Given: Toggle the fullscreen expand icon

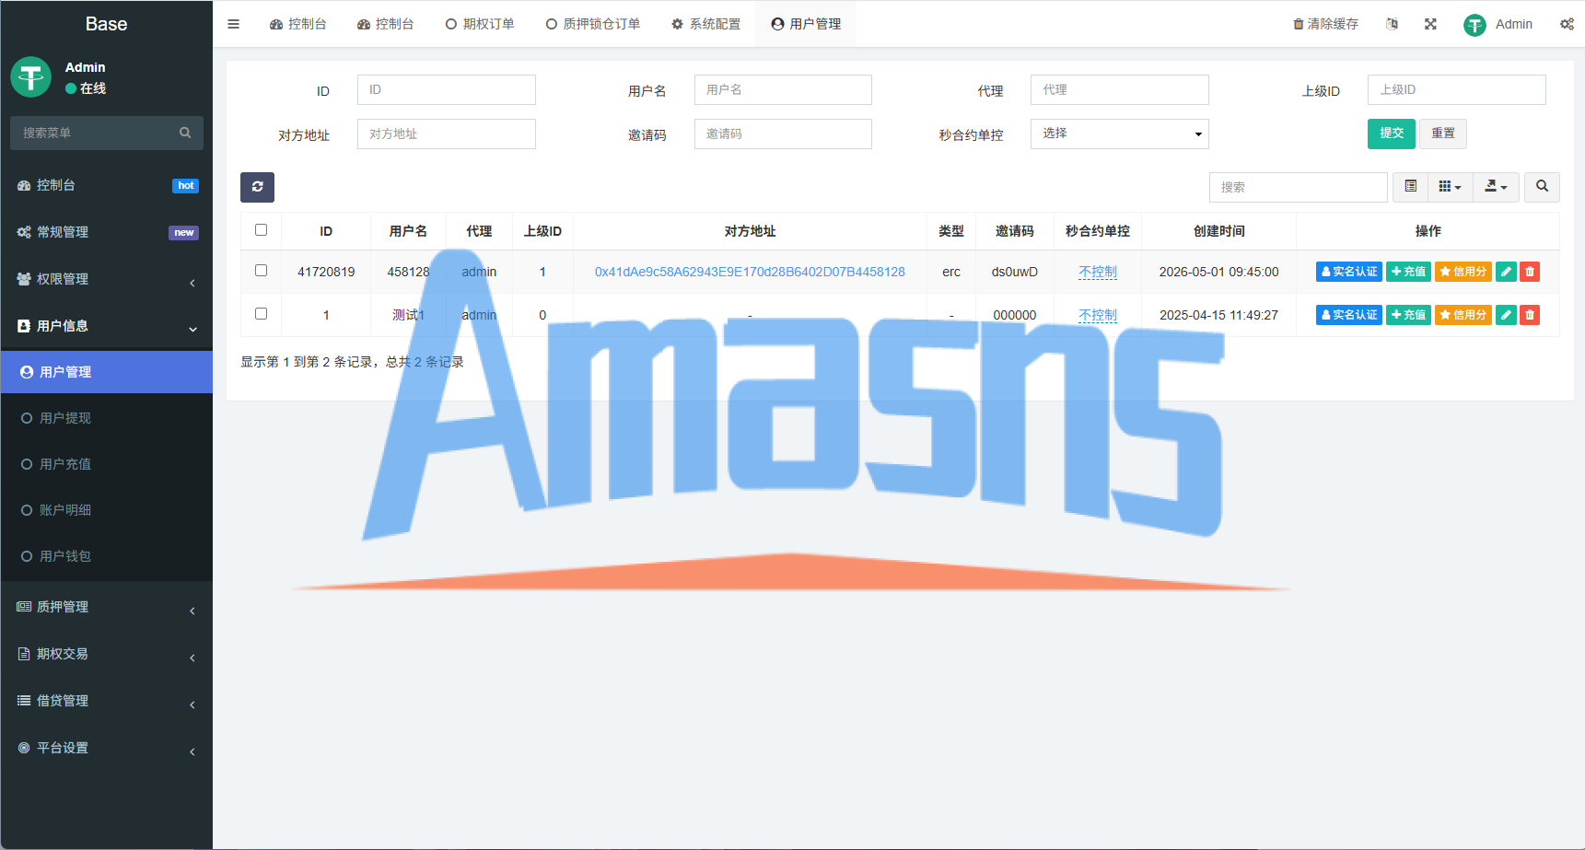Looking at the screenshot, I should click(x=1430, y=24).
